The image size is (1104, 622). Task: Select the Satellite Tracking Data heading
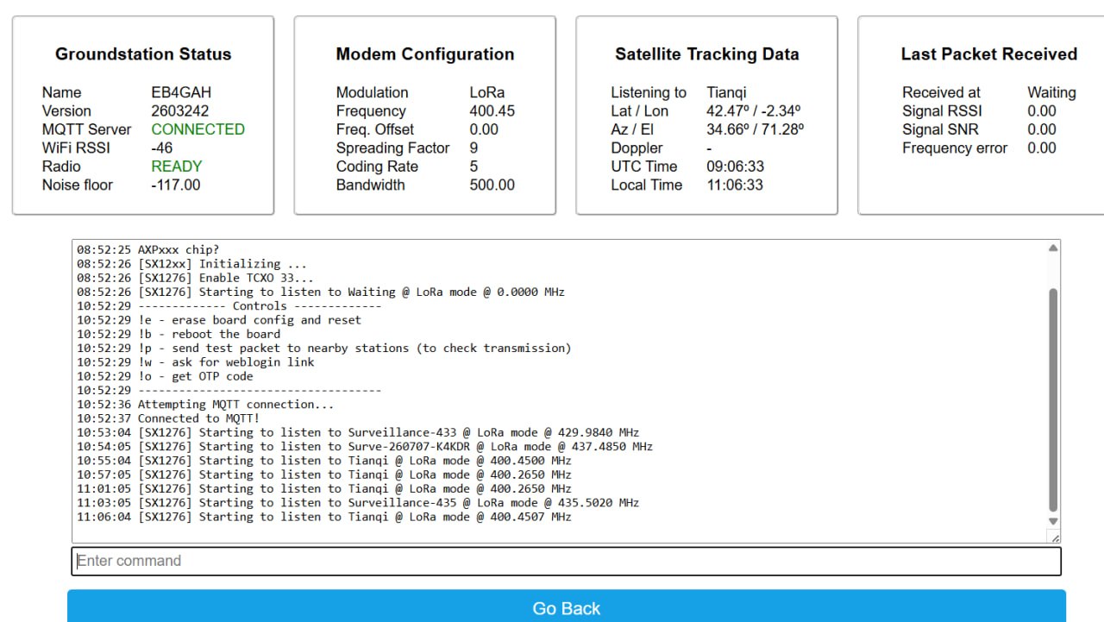coord(707,54)
